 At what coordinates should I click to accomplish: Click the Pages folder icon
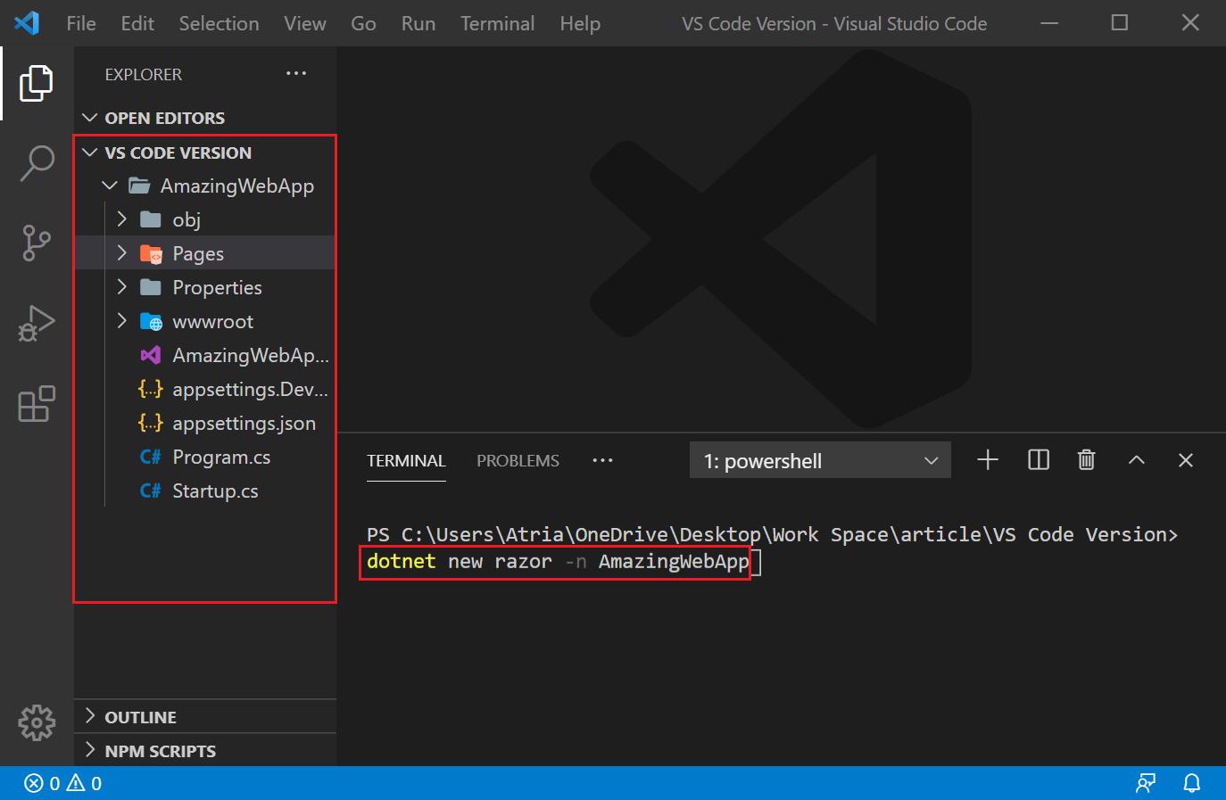click(151, 254)
